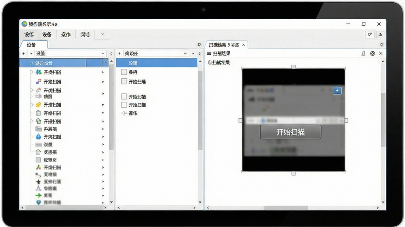Click small down-arrow left of 设備 combo
Viewport: 405px width, 227px height.
pyautogui.click(x=31, y=54)
